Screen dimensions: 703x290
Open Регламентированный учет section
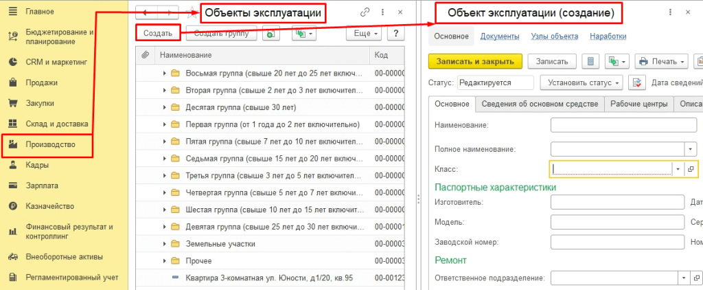pos(72,278)
